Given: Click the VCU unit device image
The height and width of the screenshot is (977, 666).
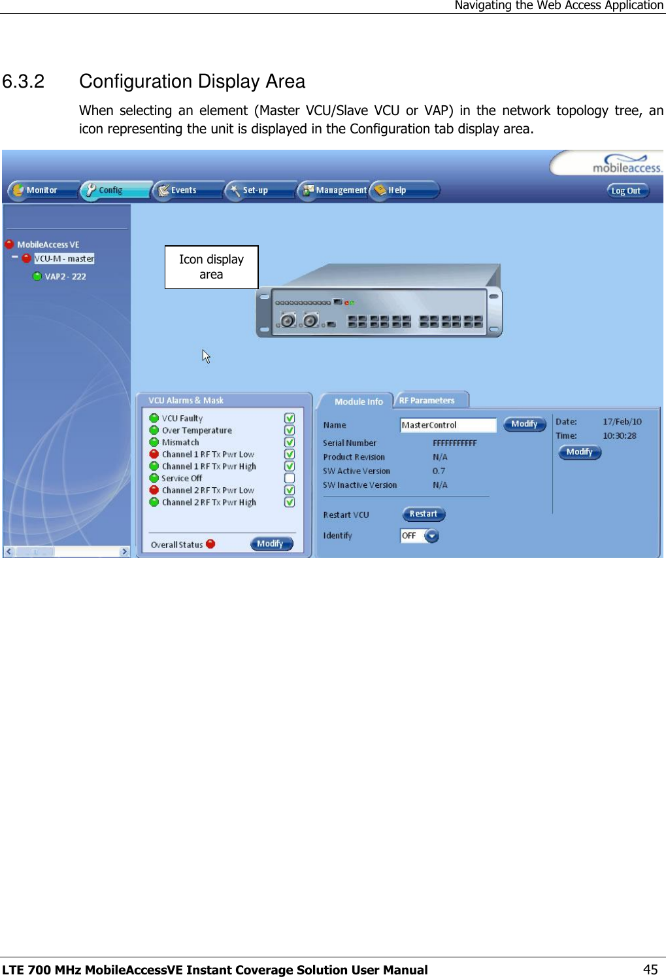Looking at the screenshot, I should coord(378,301).
